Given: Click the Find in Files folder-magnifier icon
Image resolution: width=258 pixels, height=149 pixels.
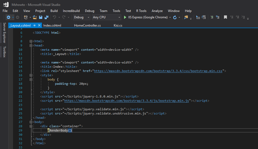Looking at the screenshot, I should [186, 17].
